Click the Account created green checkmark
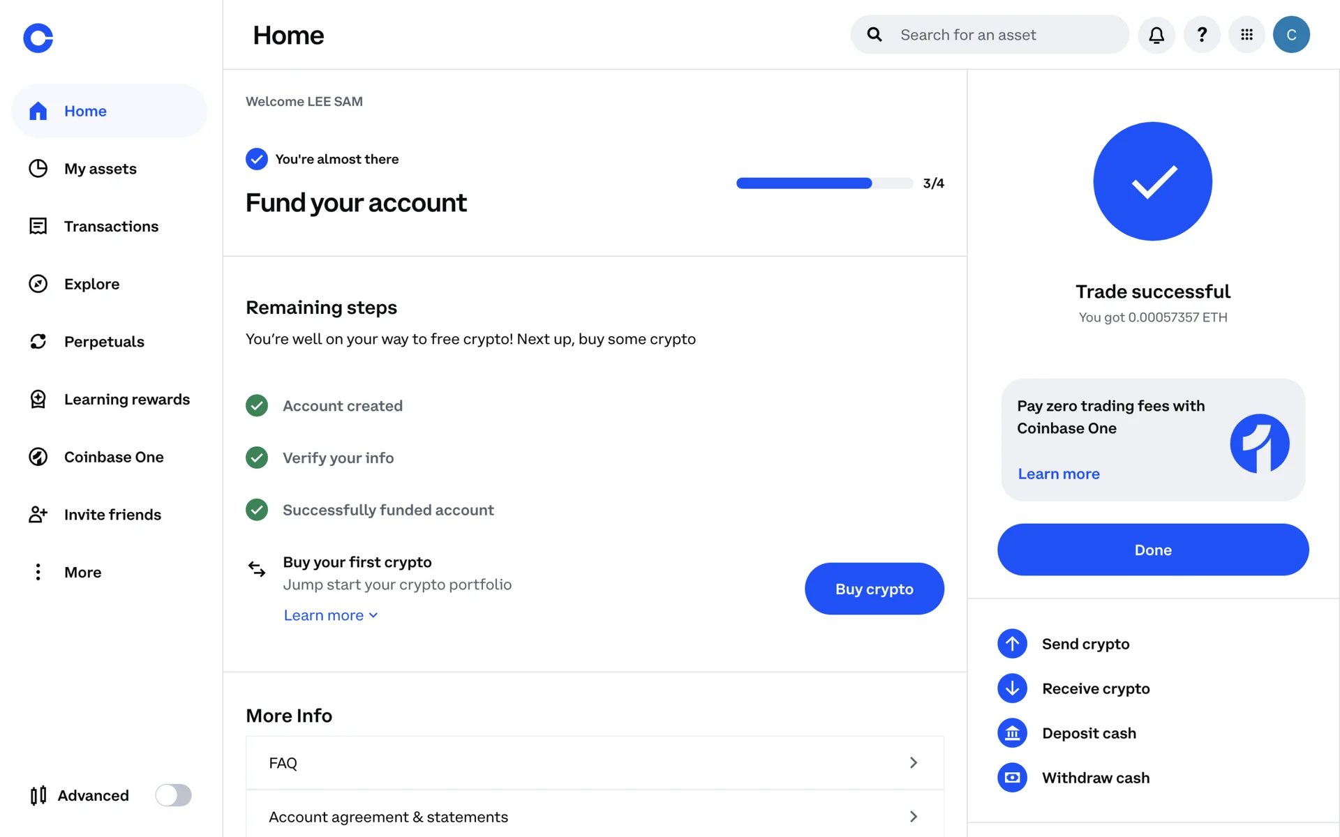This screenshot has height=837, width=1340. point(257,406)
